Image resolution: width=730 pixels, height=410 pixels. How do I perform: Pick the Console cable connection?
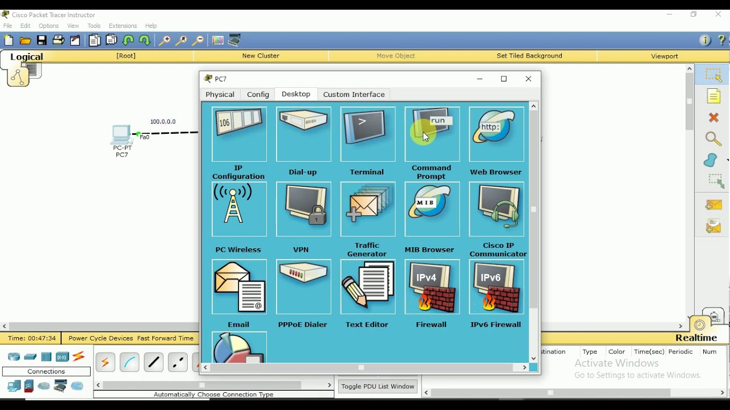click(130, 363)
